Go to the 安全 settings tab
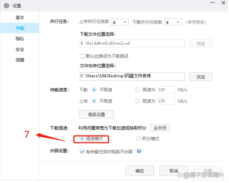229x183 pixels. (20, 49)
